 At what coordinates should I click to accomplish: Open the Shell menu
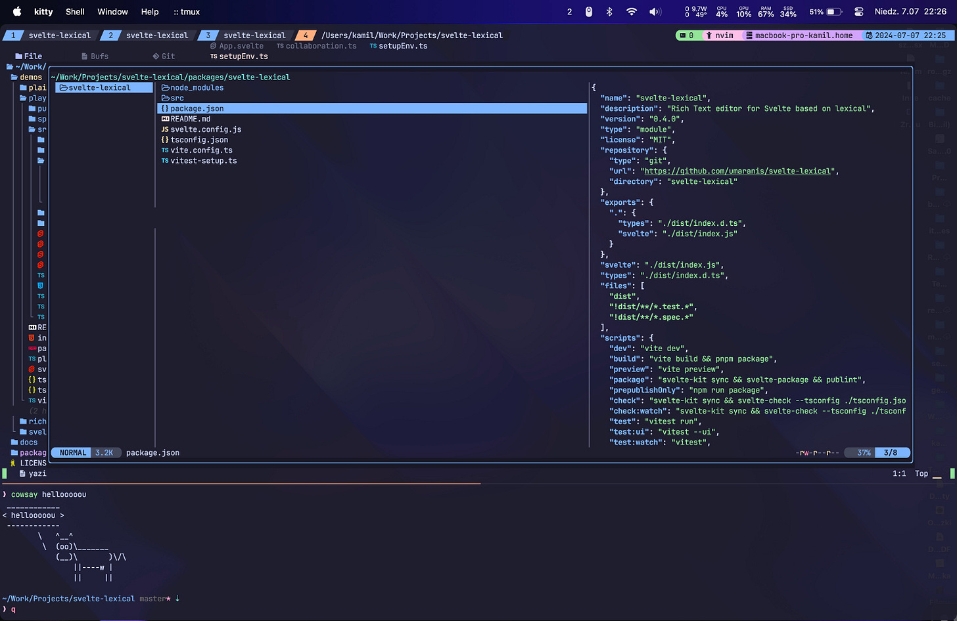[x=75, y=11]
